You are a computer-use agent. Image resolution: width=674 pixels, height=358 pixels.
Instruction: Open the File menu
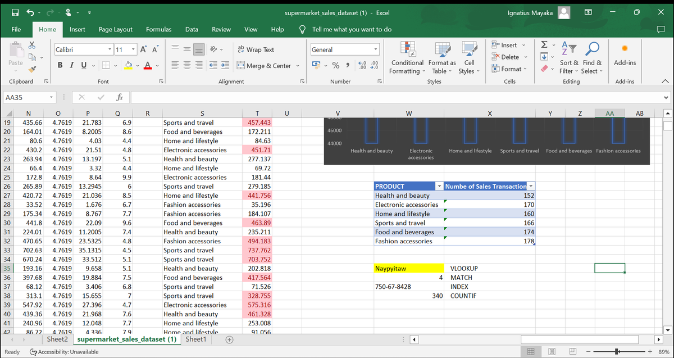coord(17,29)
